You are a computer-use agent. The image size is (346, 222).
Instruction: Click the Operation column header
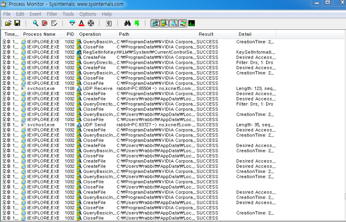pos(96,34)
